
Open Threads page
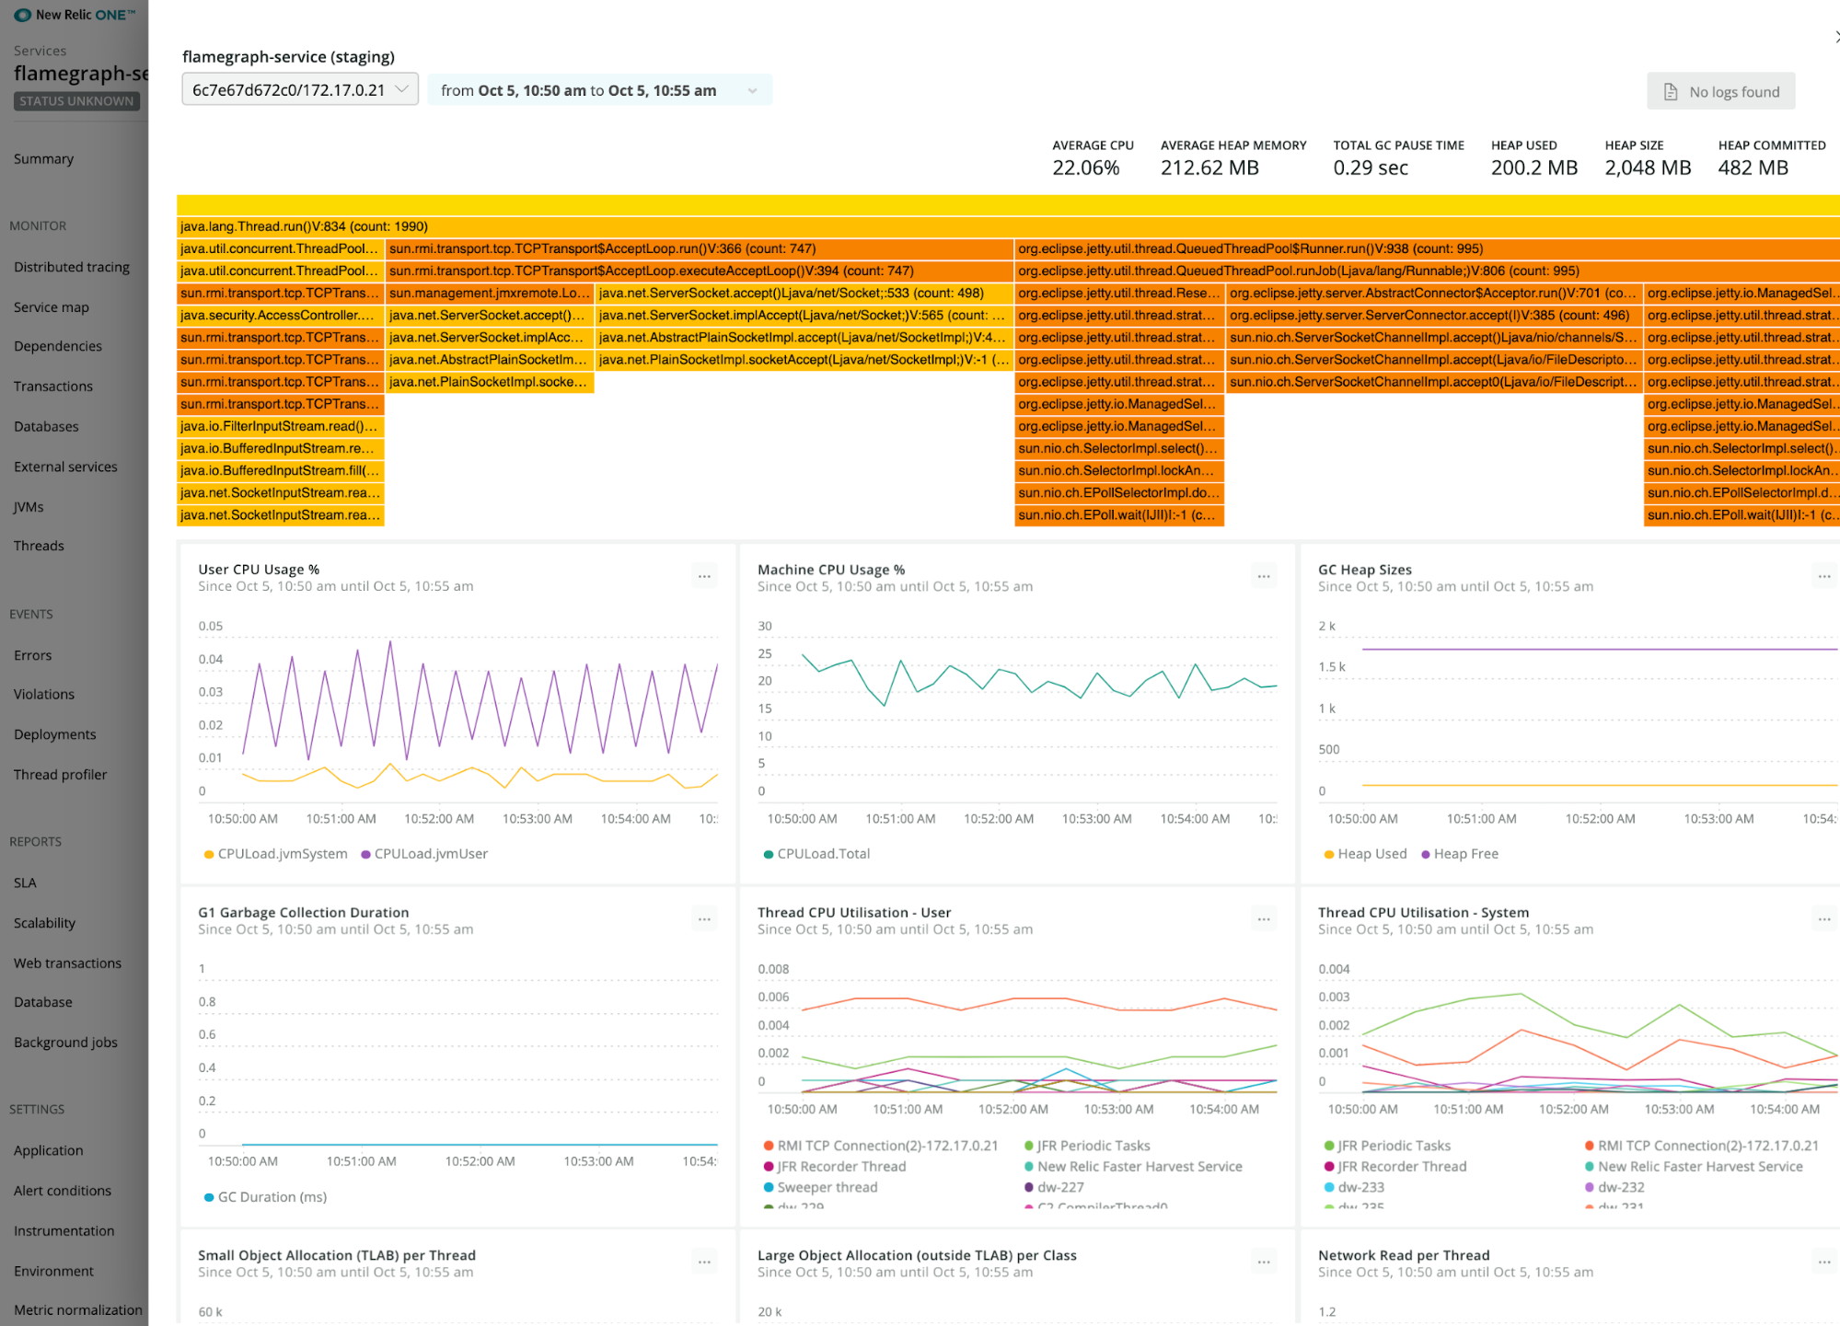39,546
